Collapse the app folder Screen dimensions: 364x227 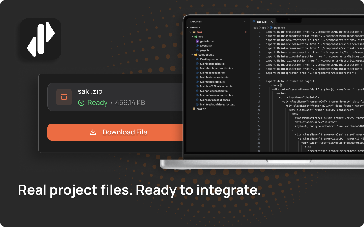[192, 37]
